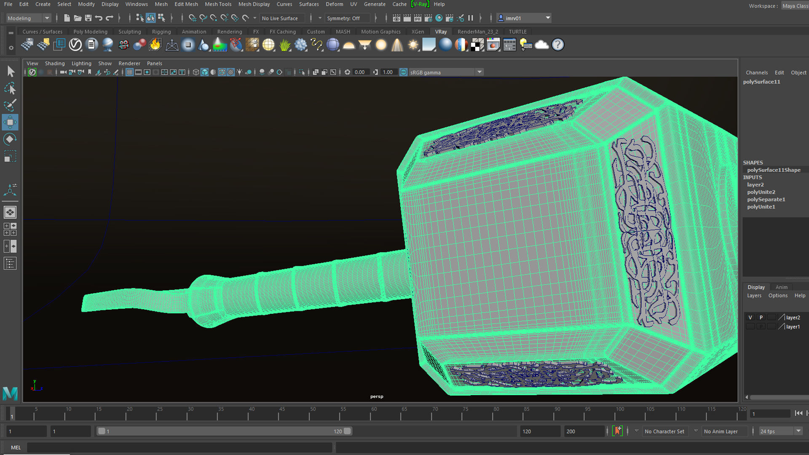809x455 pixels.
Task: Click frame 60 on the time slider
Action: pyautogui.click(x=371, y=414)
